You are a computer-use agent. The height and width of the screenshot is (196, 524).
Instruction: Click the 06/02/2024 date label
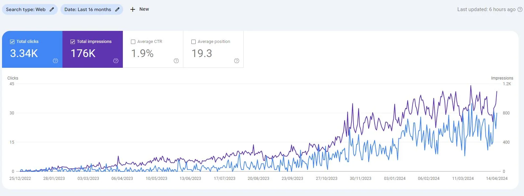tap(429, 179)
